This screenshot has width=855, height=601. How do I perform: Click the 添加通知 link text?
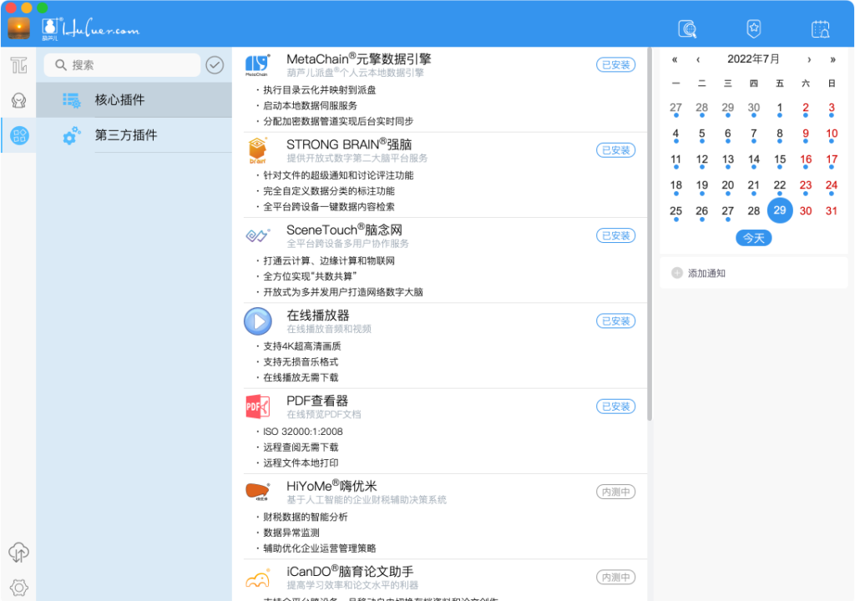706,273
